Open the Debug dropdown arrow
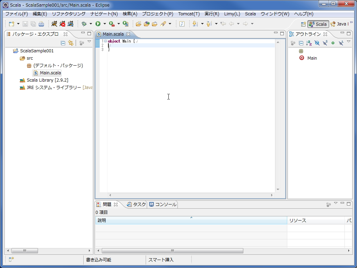The width and height of the screenshot is (357, 268). click(91, 24)
